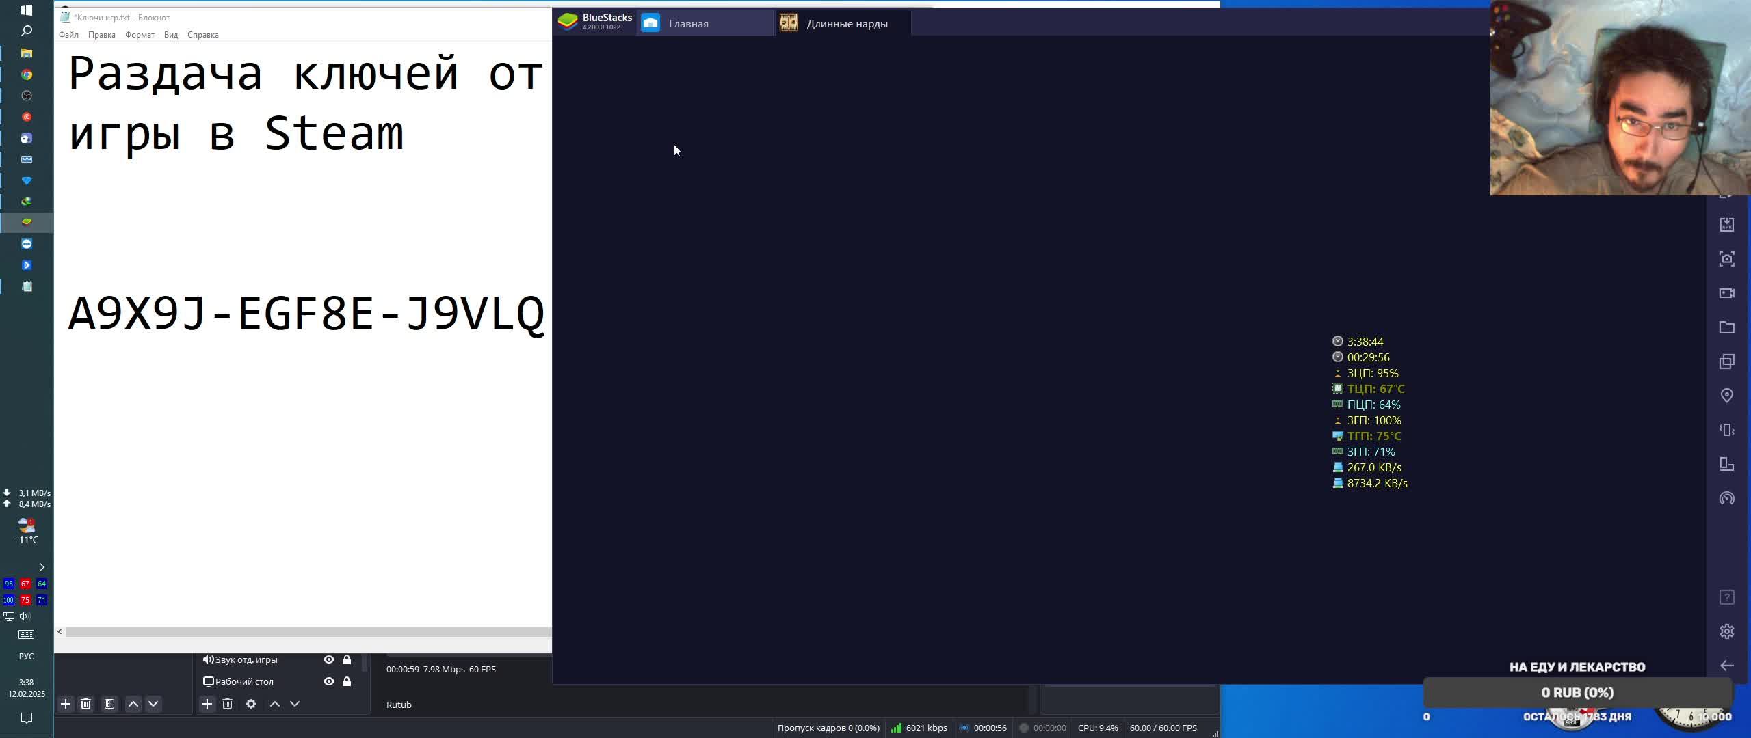Expand the hidden tray icons chevron
Viewport: 1751px width, 738px height.
[42, 567]
